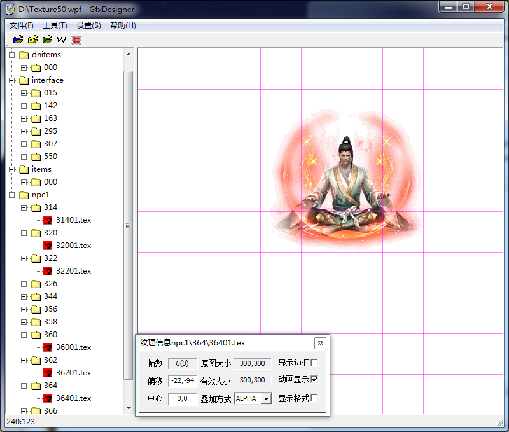Select the 32001.tex texture file icon
This screenshot has height=432, width=509.
(x=48, y=246)
